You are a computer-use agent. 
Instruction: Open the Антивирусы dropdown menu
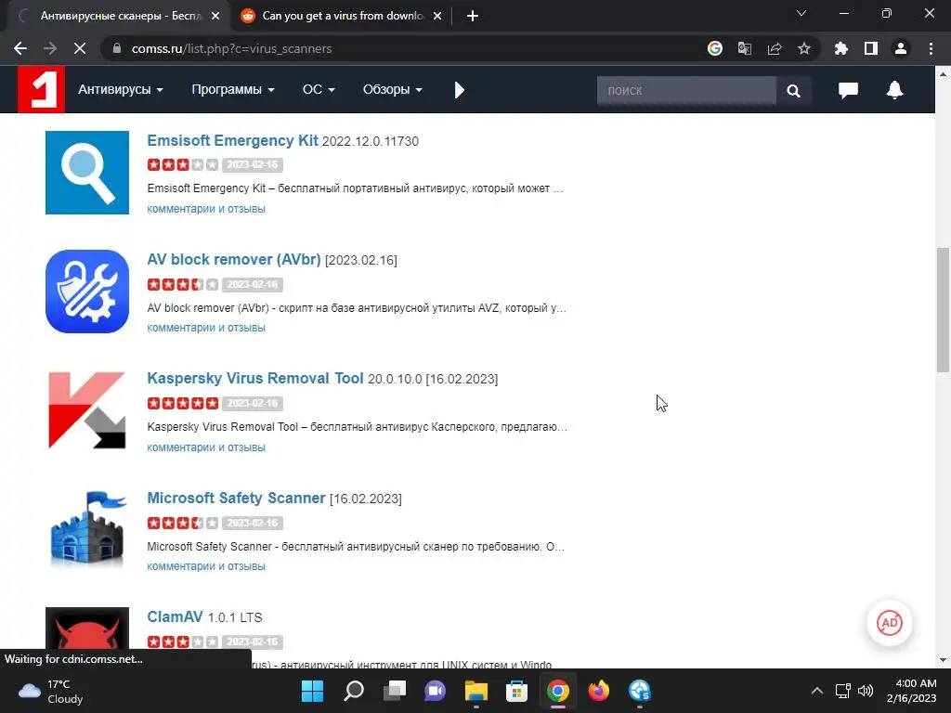(120, 90)
